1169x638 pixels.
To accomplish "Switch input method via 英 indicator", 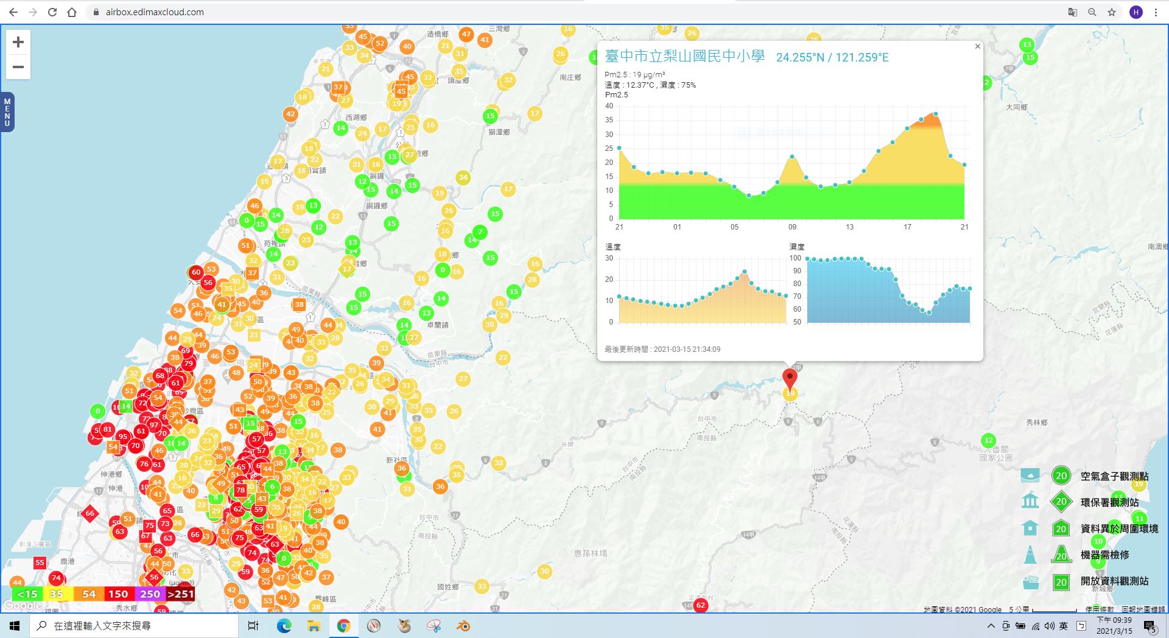I will pyautogui.click(x=1064, y=626).
